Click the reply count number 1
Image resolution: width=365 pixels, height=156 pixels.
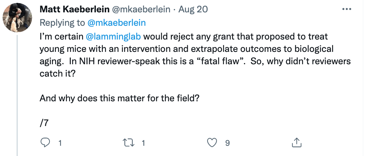[60, 143]
